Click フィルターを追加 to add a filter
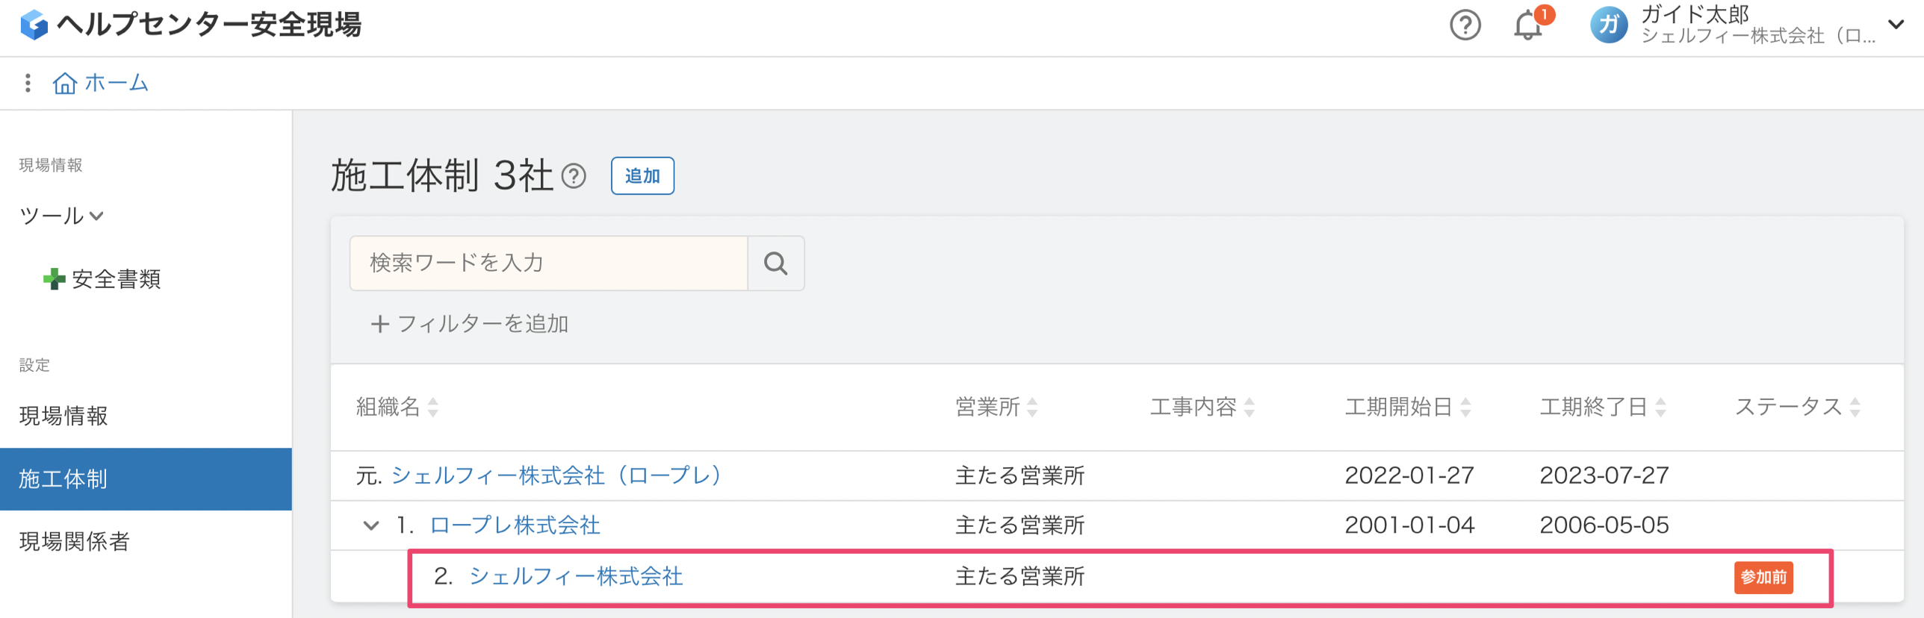Viewport: 1924px width, 618px height. [470, 324]
